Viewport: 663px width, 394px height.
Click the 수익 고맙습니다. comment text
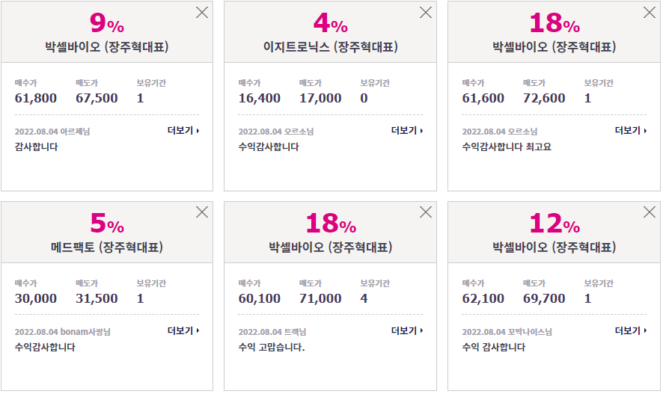click(x=272, y=347)
